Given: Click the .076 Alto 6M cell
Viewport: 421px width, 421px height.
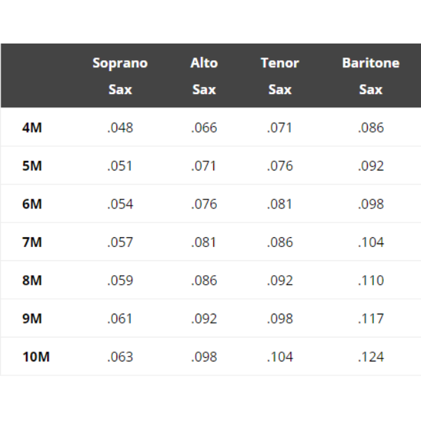Looking at the screenshot, I should 203,204.
